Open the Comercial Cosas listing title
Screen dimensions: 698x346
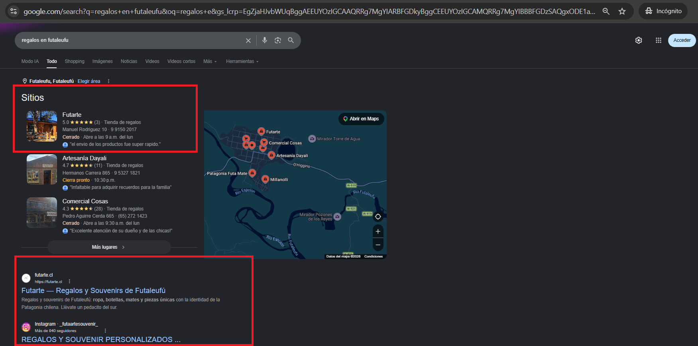tap(85, 201)
